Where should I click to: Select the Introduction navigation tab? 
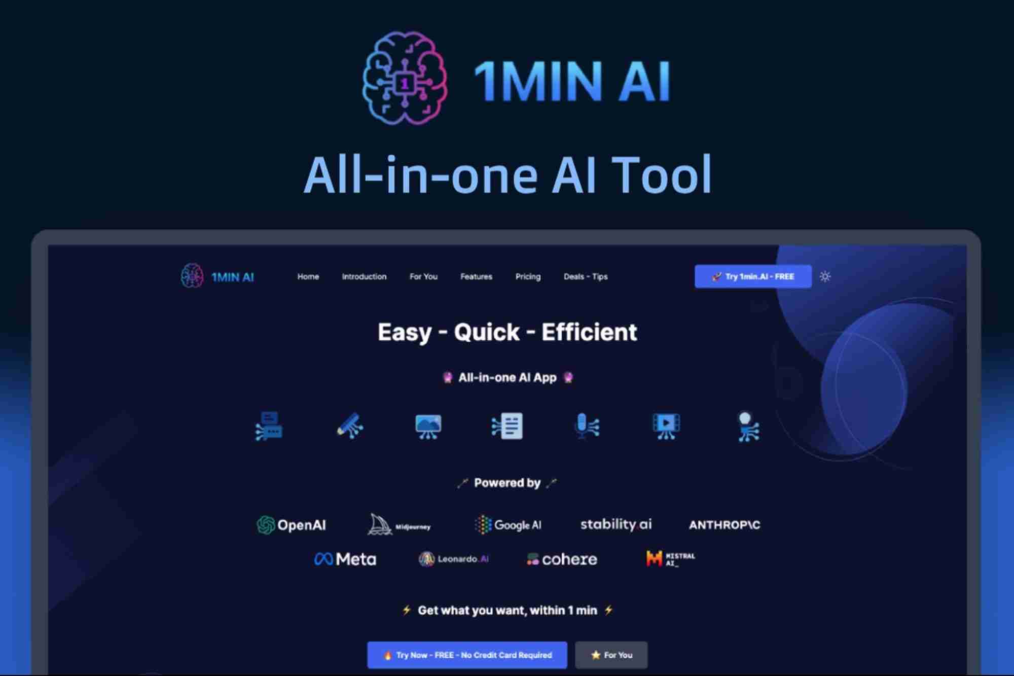[364, 276]
